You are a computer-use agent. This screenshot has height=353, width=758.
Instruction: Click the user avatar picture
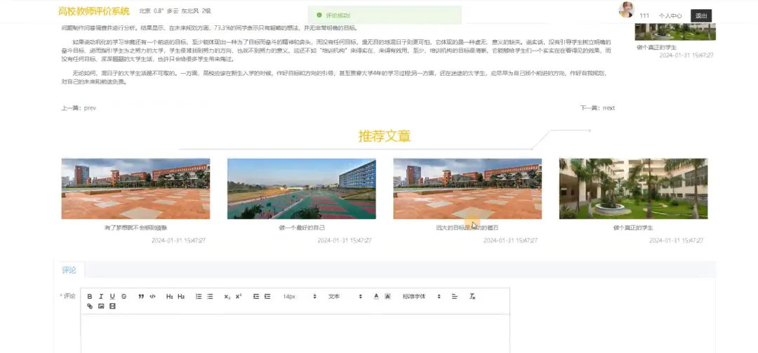point(627,10)
